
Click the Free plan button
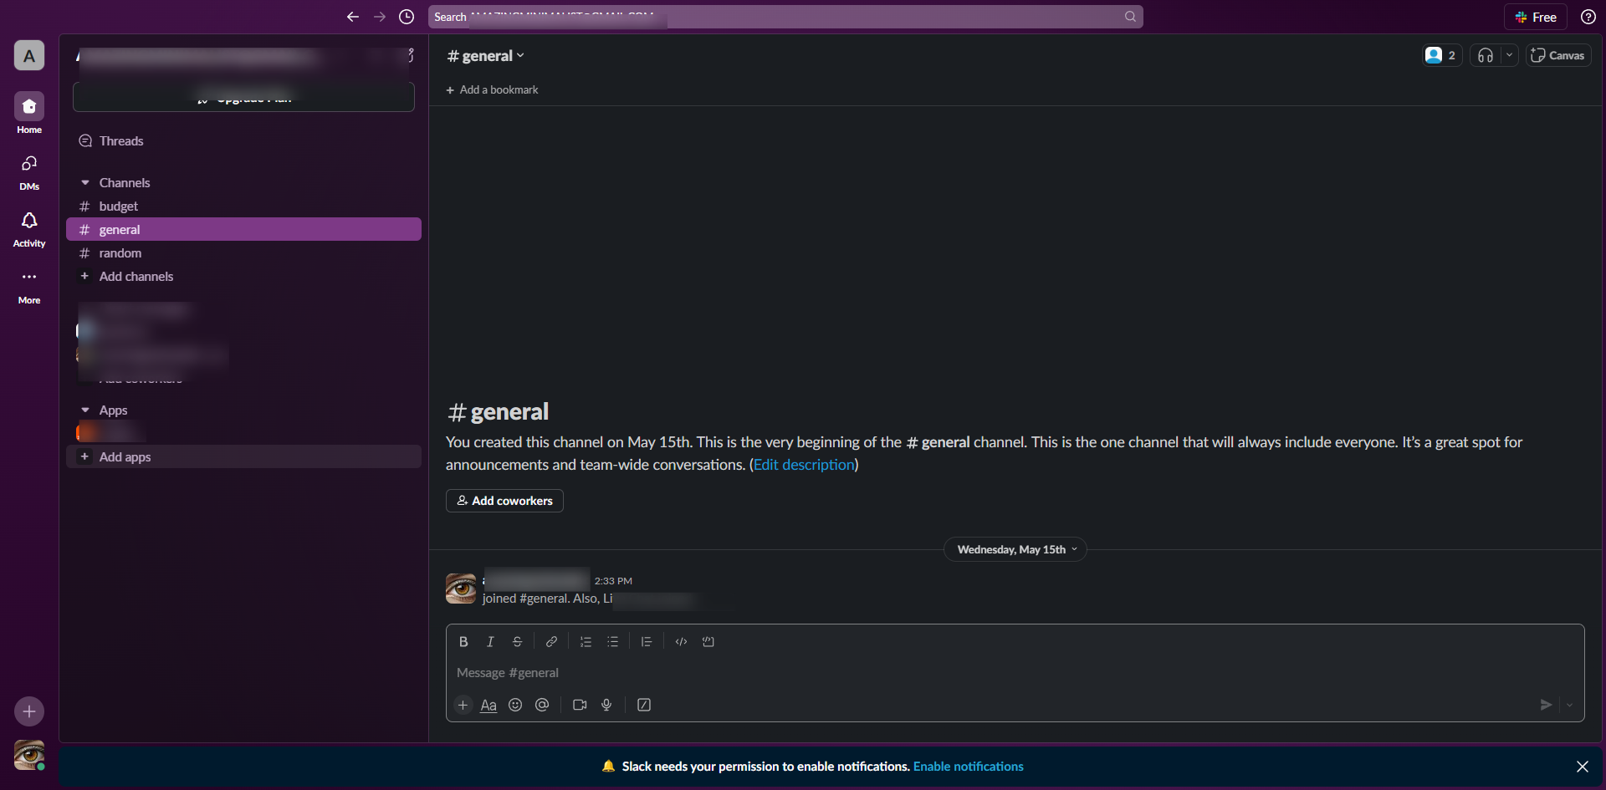click(x=1536, y=17)
